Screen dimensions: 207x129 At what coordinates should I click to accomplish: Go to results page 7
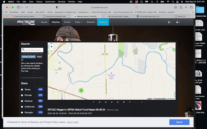(x=130, y=102)
